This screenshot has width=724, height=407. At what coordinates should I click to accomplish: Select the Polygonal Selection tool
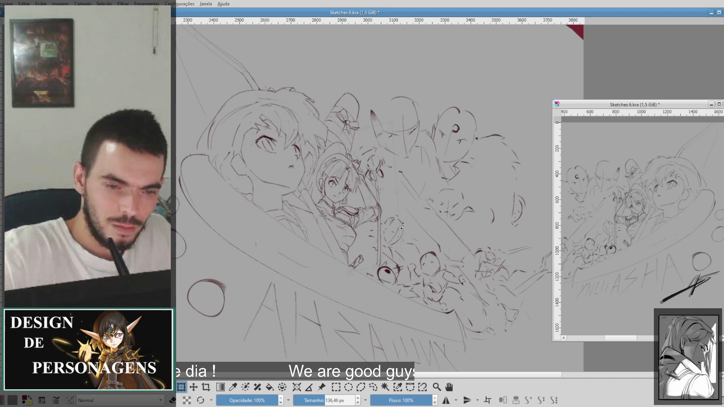pyautogui.click(x=361, y=387)
